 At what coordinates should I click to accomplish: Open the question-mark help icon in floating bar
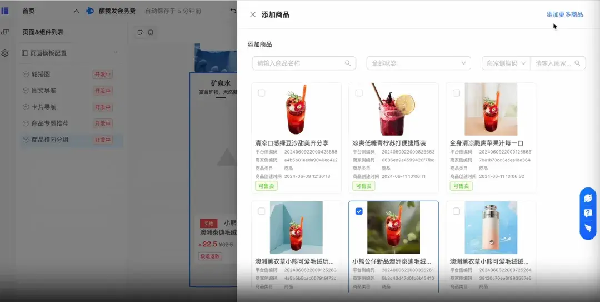(588, 213)
